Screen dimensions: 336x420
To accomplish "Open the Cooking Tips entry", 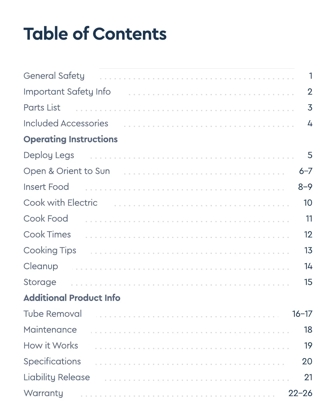I will click(50, 250).
